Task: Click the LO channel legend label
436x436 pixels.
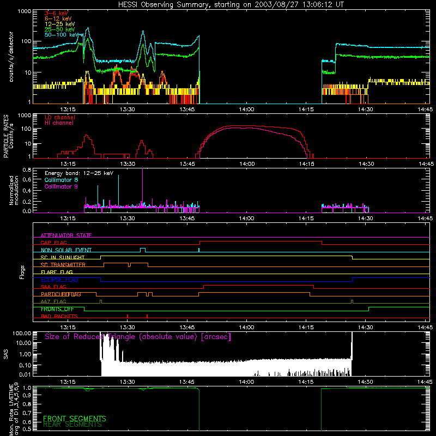Action: (x=60, y=117)
